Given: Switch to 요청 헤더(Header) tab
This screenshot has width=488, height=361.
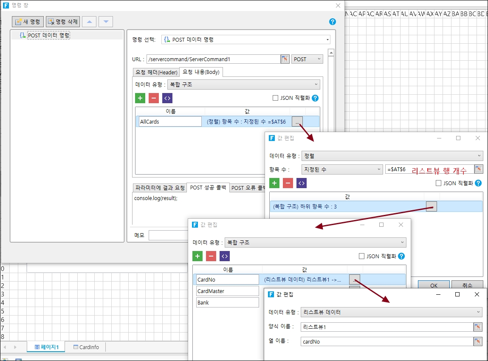Looking at the screenshot, I should click(156, 72).
